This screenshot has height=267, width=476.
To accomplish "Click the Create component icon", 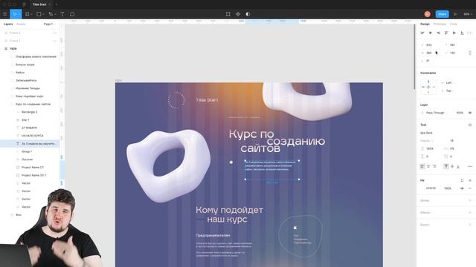I will [238, 14].
